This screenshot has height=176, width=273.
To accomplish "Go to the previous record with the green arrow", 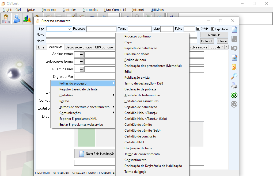I will (234, 95).
